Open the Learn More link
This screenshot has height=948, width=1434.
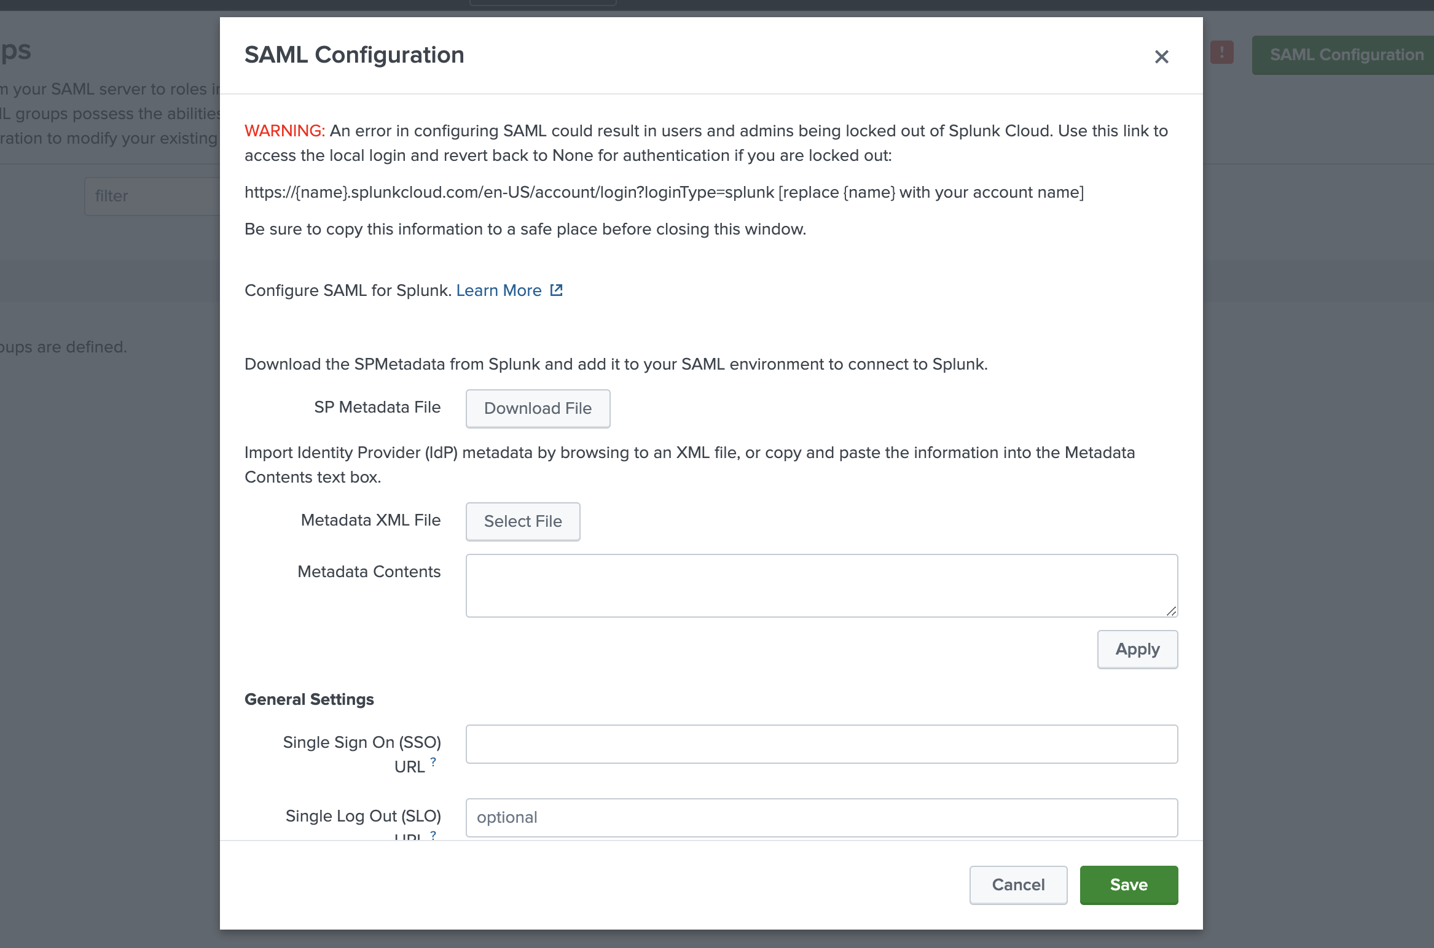coord(499,290)
